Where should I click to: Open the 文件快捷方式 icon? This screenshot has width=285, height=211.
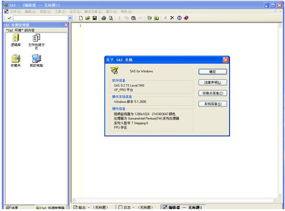pos(36,42)
